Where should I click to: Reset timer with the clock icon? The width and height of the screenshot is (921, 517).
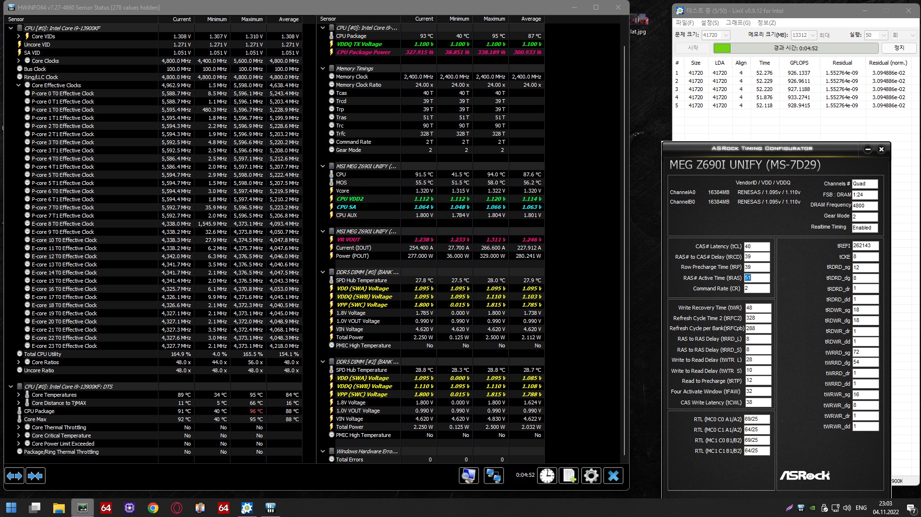(547, 475)
